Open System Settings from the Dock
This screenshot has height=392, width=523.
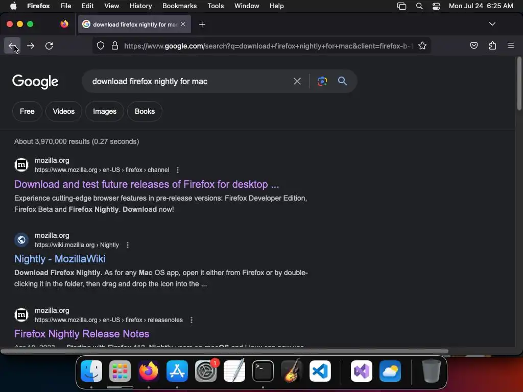click(206, 371)
